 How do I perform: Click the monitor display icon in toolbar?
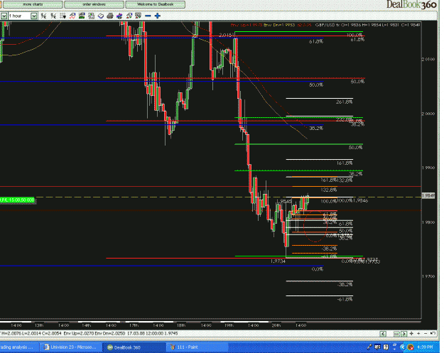(139, 16)
